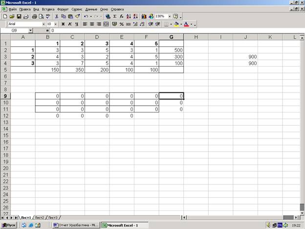The image size is (305, 229).
Task: Expand the Name Box G9 dropdown
Action: point(30,30)
